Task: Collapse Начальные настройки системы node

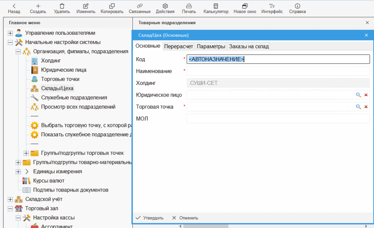Action: click(x=10, y=42)
